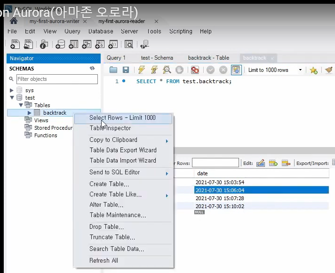Open the schema inspector info icon

coord(44,44)
